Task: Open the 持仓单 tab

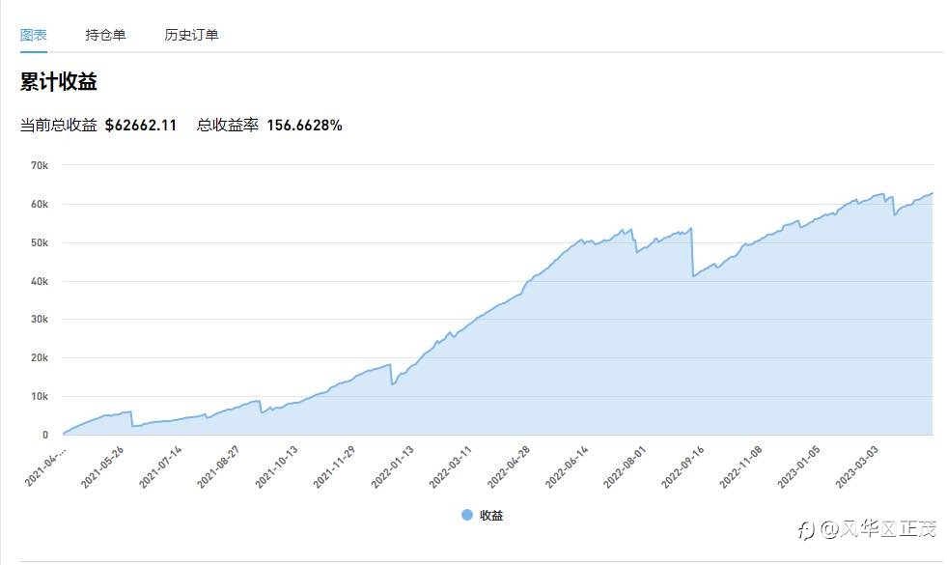Action: [105, 35]
